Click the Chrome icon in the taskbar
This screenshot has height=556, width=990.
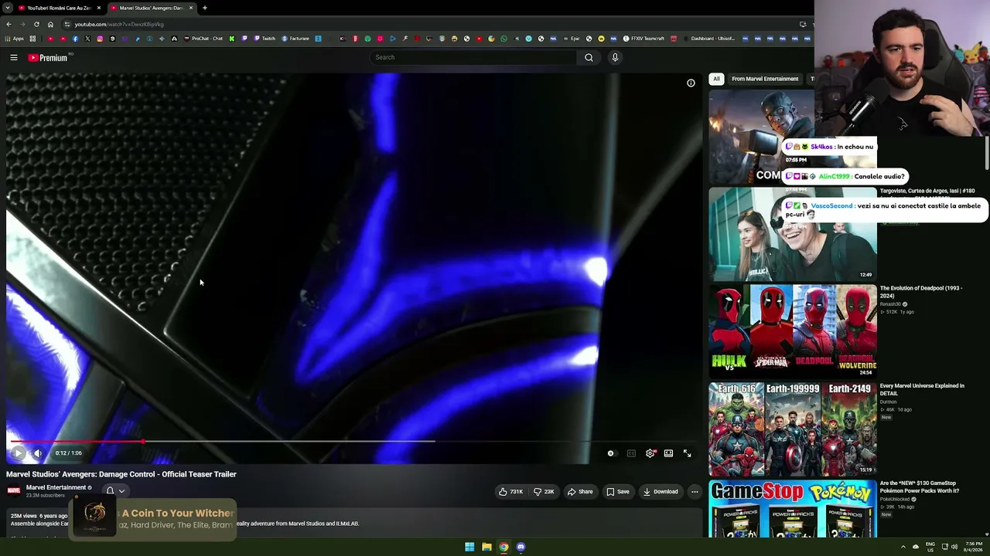click(x=504, y=547)
